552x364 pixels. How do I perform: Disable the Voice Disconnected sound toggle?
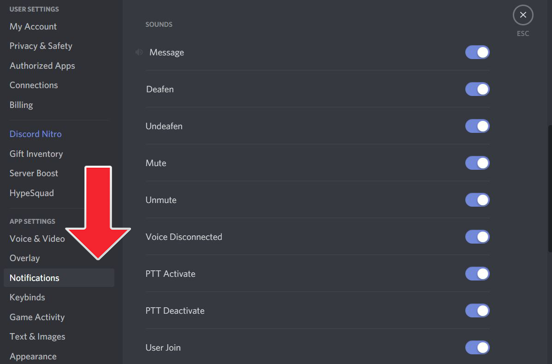477,237
